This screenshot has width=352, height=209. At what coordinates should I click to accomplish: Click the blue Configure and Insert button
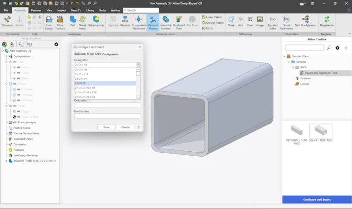click(x=317, y=199)
